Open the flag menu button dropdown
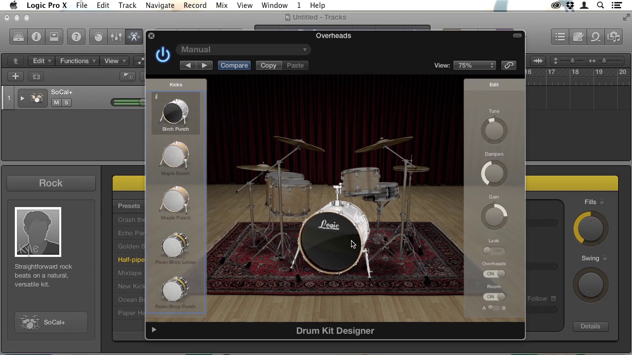632x355 pixels. pyautogui.click(x=128, y=76)
